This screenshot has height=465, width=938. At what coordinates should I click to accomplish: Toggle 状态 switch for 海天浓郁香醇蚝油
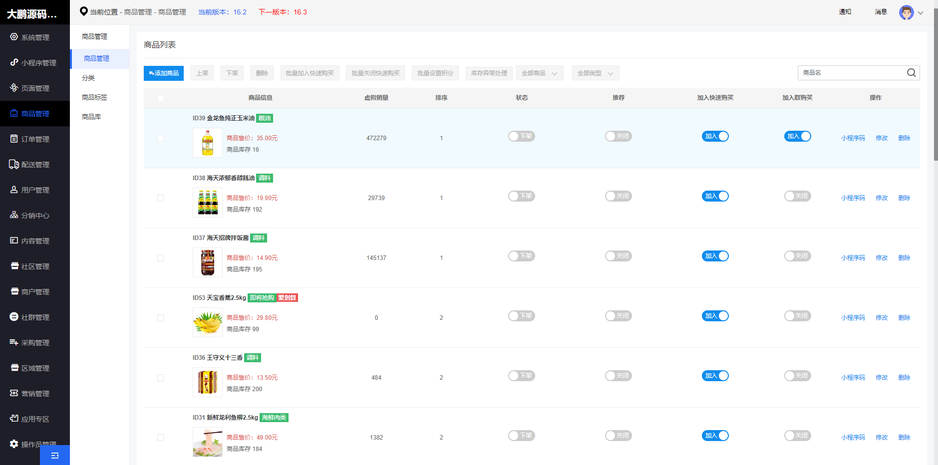(x=521, y=196)
